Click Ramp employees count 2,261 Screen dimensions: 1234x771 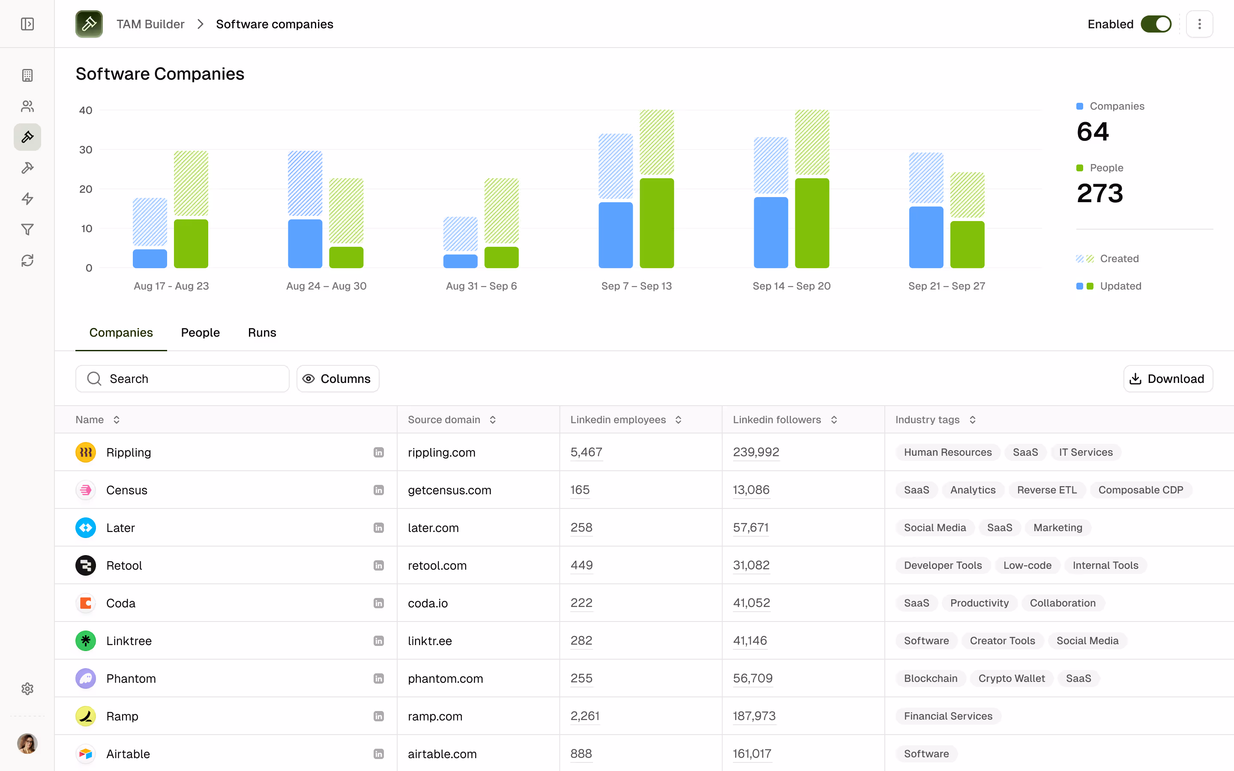tap(585, 717)
